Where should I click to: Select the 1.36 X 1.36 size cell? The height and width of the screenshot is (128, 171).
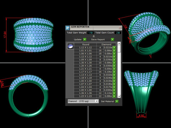(x=85, y=93)
